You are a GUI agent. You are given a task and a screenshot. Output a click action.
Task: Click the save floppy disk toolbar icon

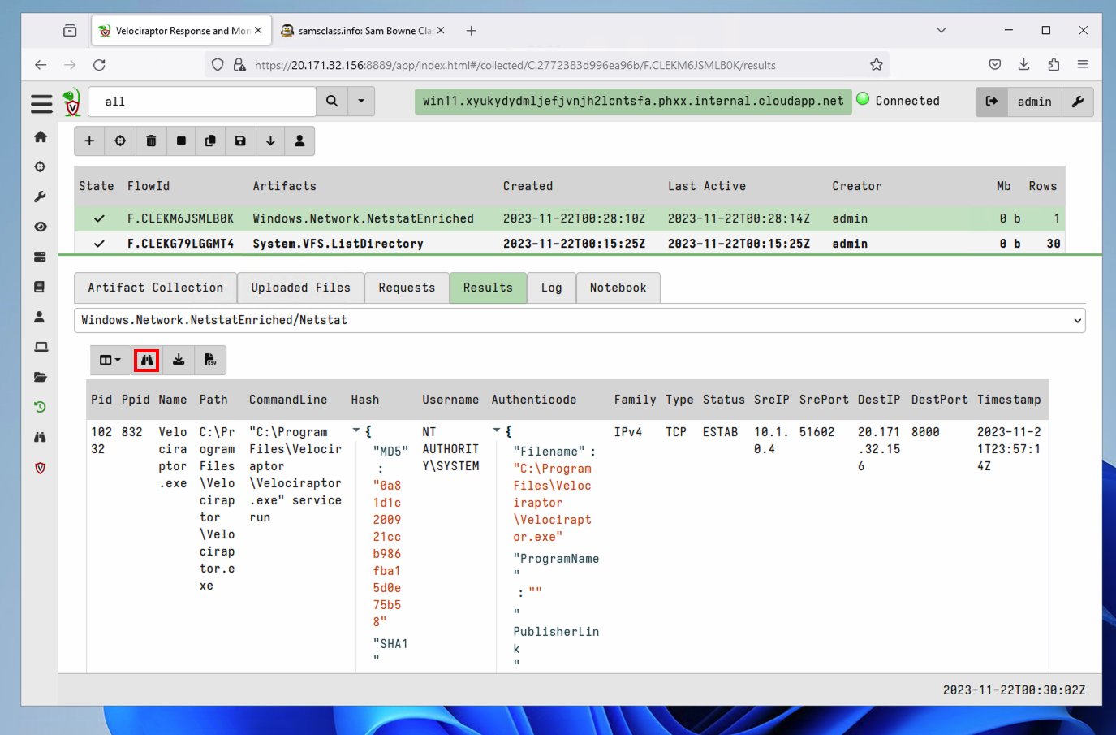[240, 141]
